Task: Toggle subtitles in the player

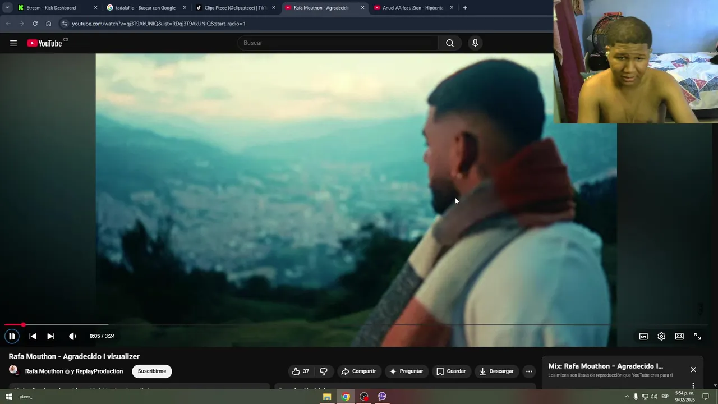Action: [x=643, y=336]
